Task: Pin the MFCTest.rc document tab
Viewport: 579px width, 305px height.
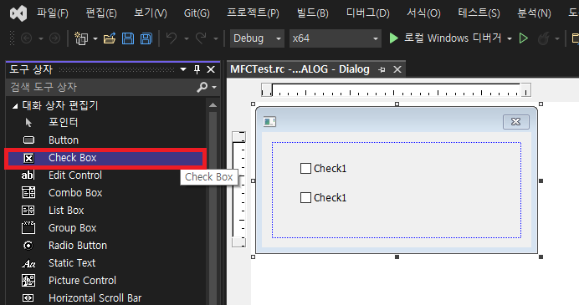Action: click(x=382, y=69)
